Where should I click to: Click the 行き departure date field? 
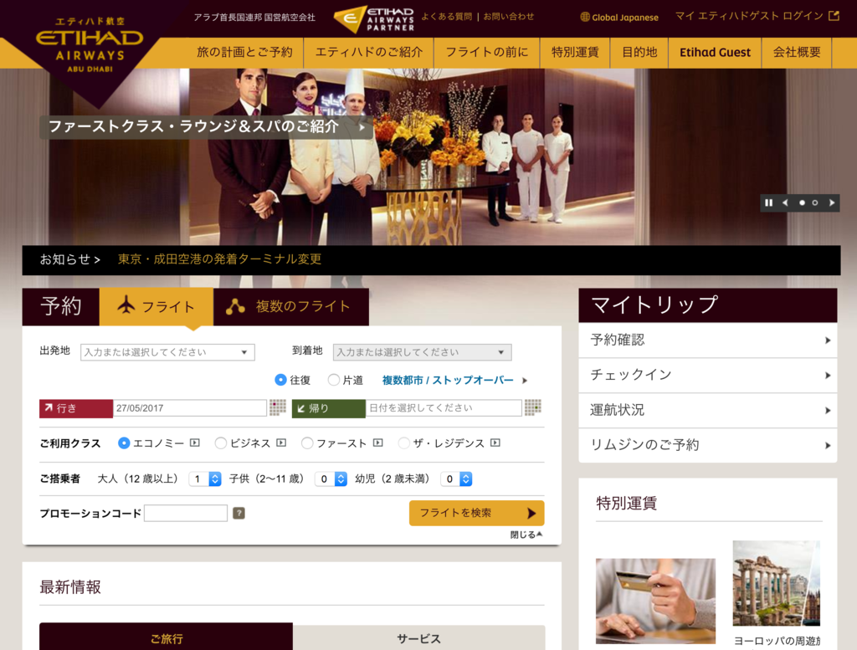click(x=190, y=408)
